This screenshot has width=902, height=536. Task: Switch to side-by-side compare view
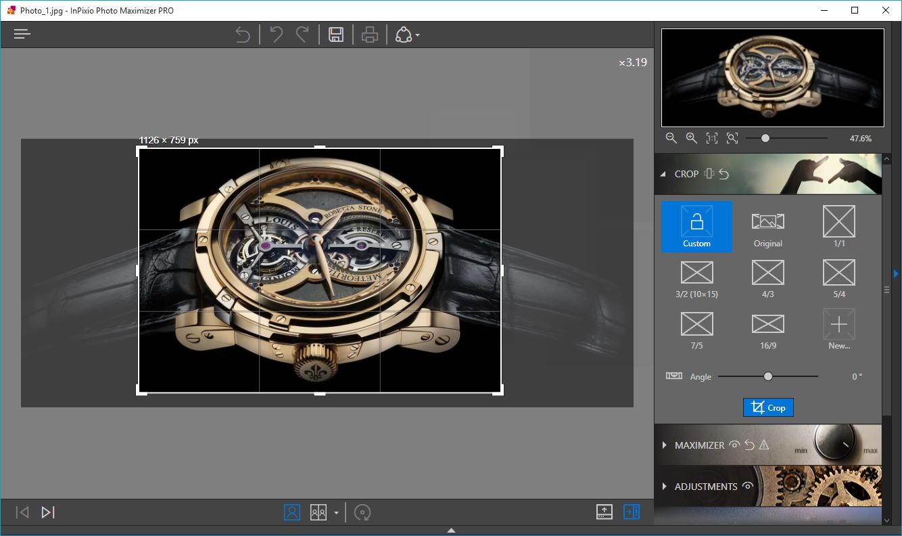(318, 512)
